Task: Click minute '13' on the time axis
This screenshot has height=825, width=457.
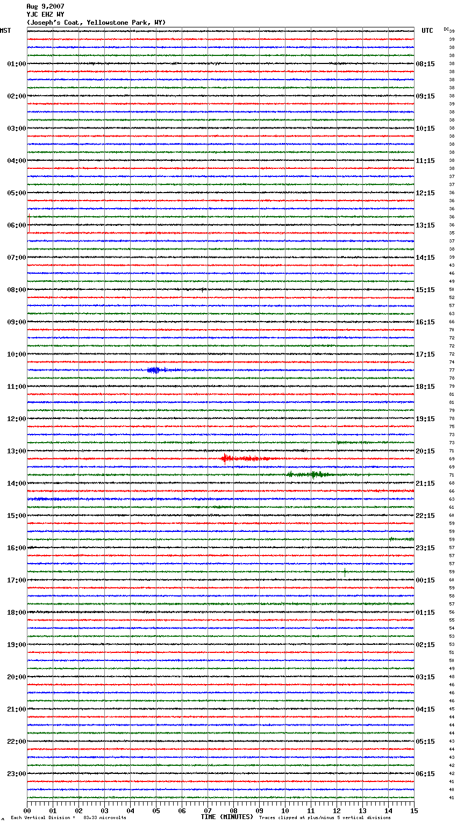Action: coord(362,810)
